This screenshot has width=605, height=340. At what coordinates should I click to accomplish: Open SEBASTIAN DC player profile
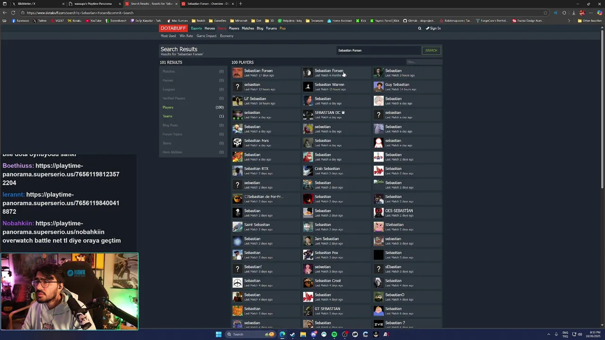(x=329, y=113)
